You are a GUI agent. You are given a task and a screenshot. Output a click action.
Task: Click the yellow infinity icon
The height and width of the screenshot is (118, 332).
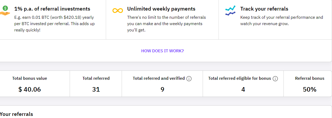118,11
